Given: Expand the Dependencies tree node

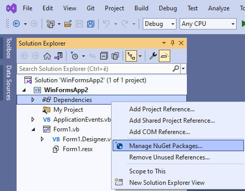Looking at the screenshot, I should coord(33,100).
